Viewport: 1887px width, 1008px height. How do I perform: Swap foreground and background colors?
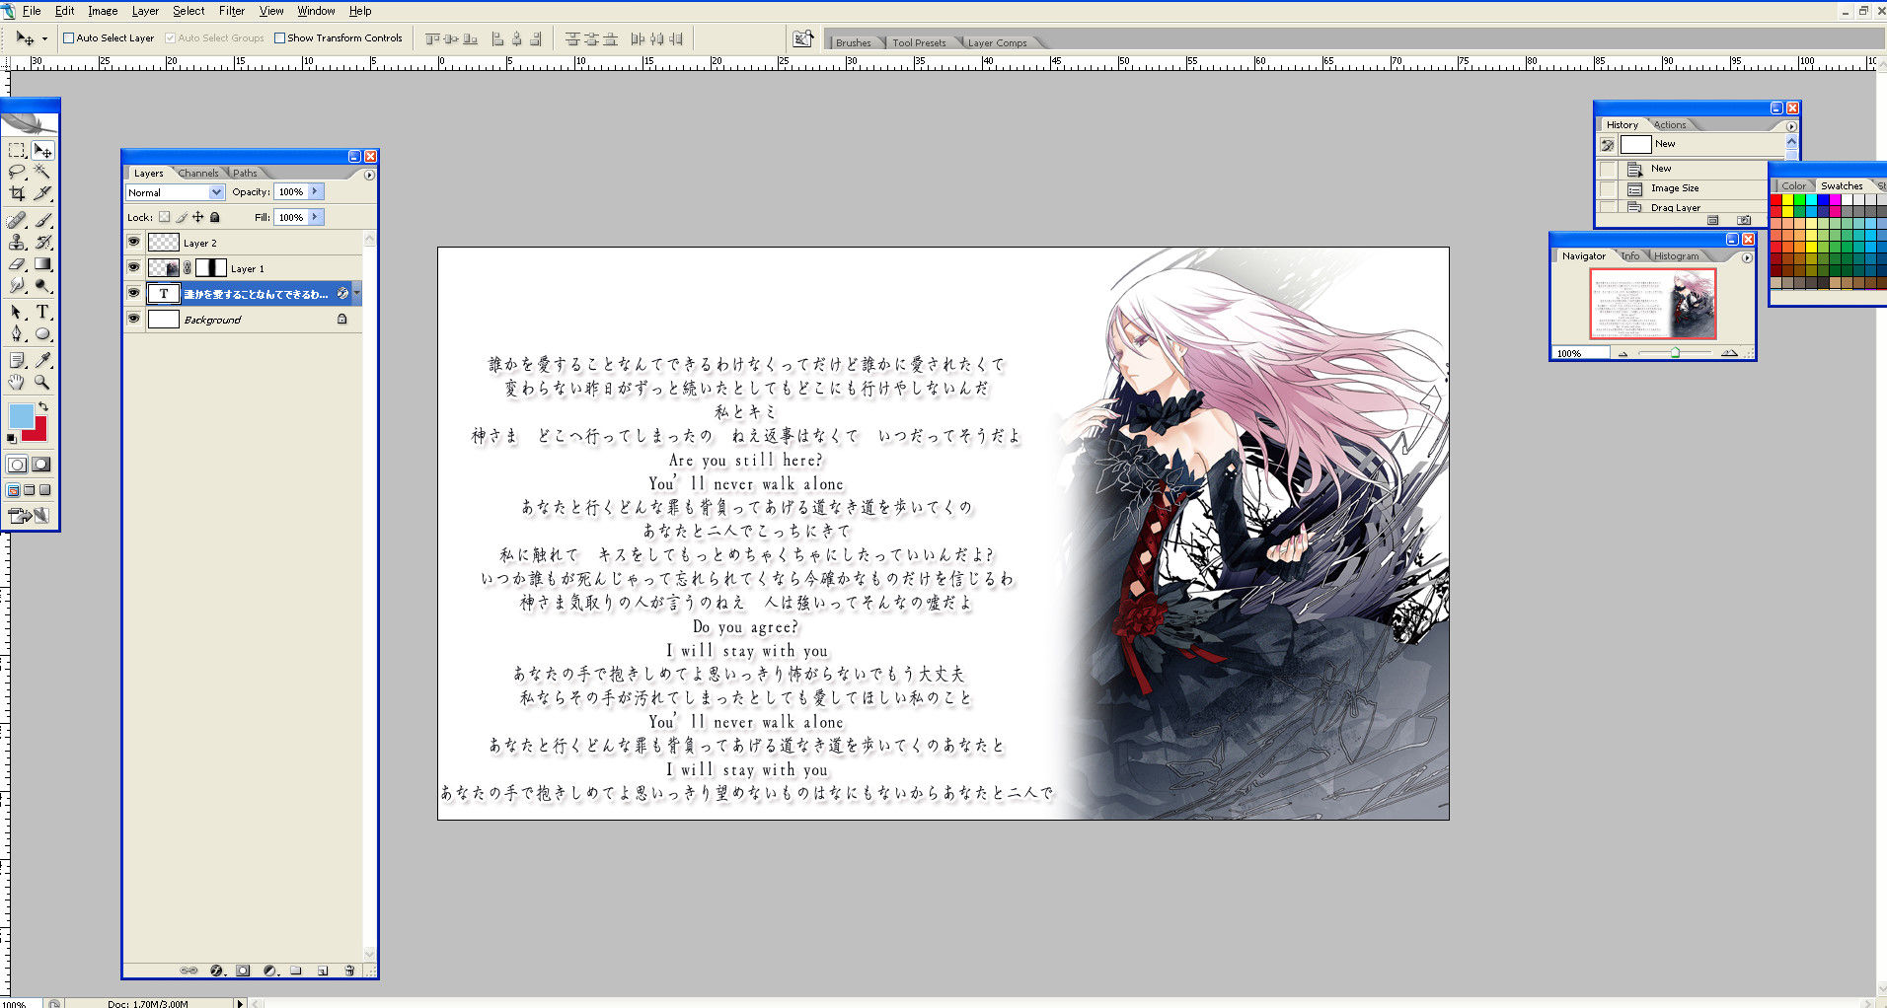point(43,406)
